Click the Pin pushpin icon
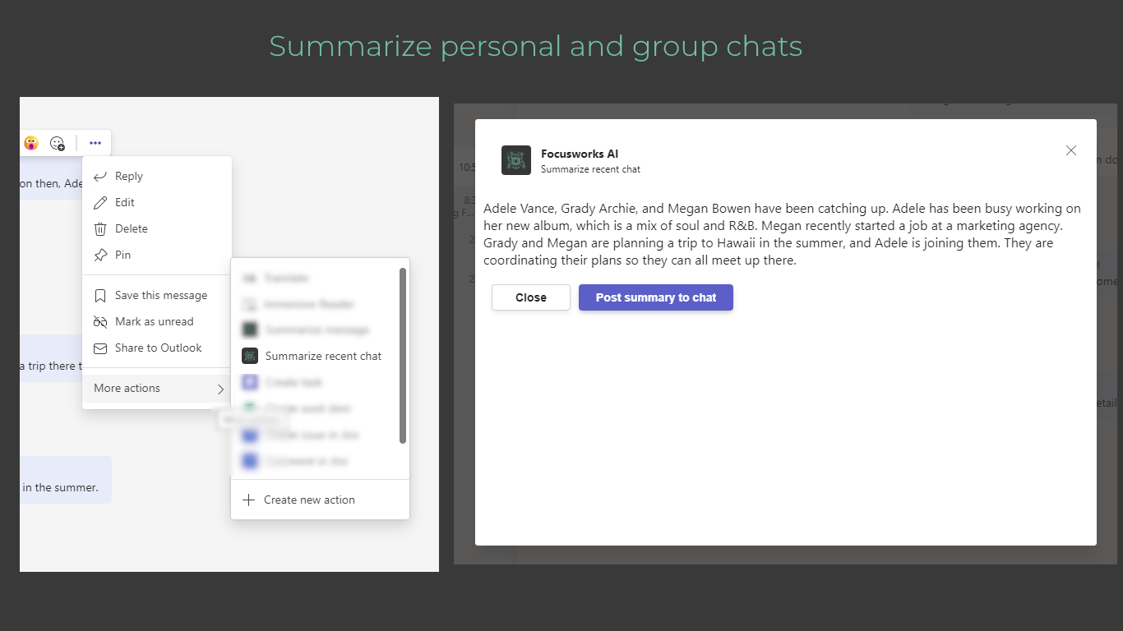 tap(100, 255)
